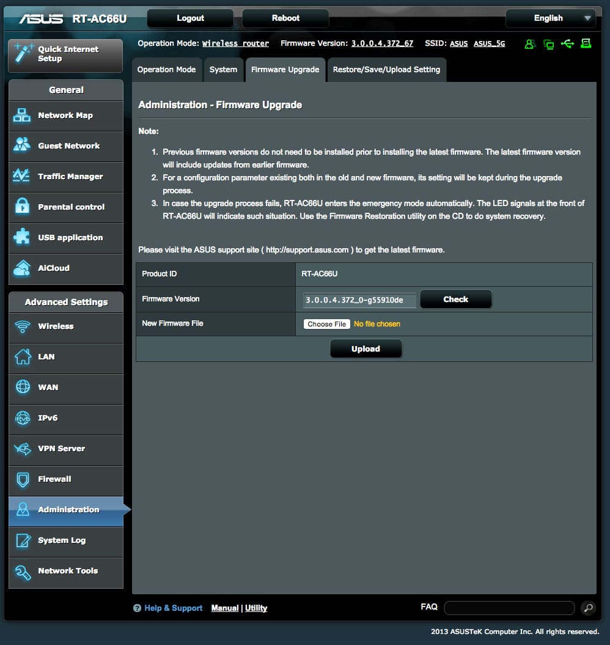610x645 pixels.
Task: Click the 'No file chosen' text
Action: point(377,324)
